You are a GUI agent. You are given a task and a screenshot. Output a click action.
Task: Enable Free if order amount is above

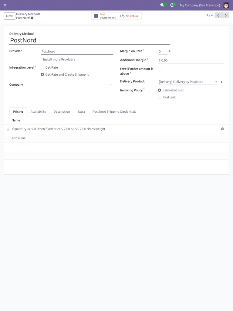(x=160, y=69)
